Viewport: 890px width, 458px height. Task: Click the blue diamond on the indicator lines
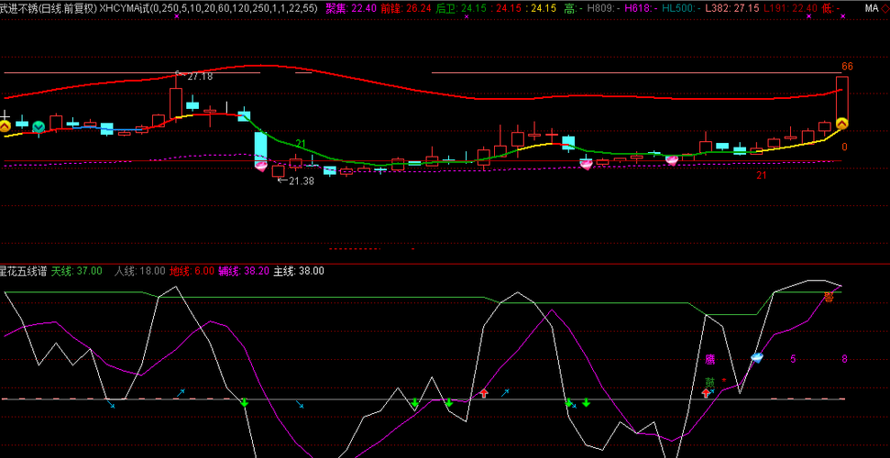(756, 357)
